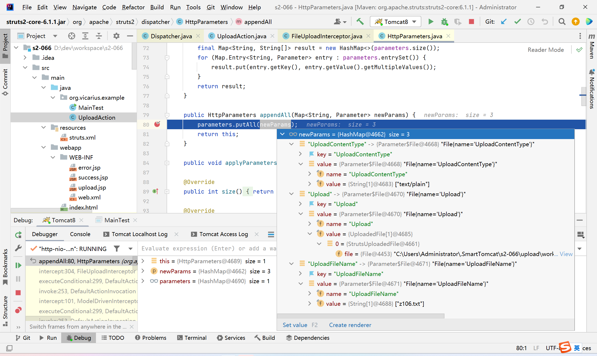Toggle the thread filter funnel icon

[117, 249]
